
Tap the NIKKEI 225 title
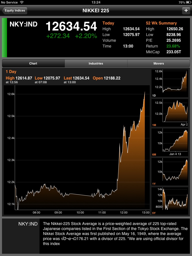tap(96, 10)
